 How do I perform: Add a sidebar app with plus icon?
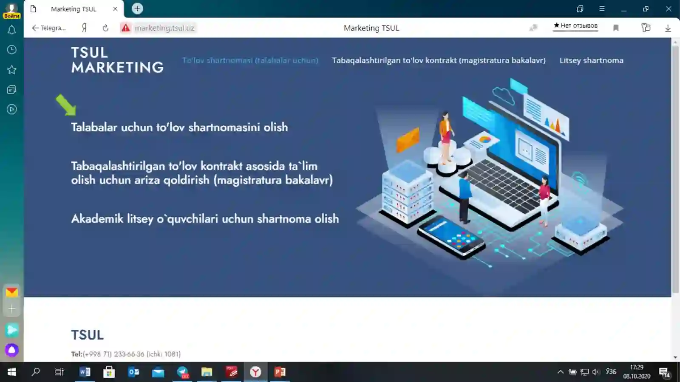coord(11,309)
